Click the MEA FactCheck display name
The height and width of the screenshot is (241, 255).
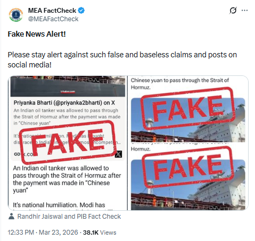pyautogui.click(x=52, y=11)
